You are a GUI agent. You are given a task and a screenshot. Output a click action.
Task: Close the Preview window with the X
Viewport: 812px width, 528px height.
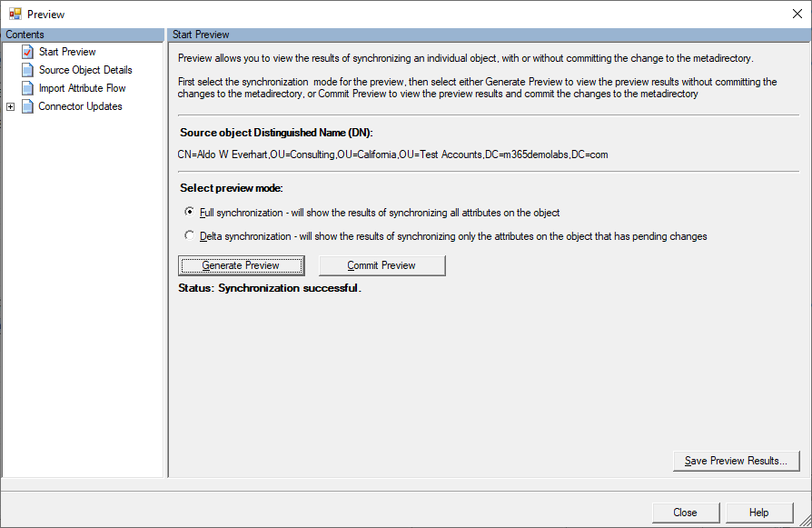(797, 15)
